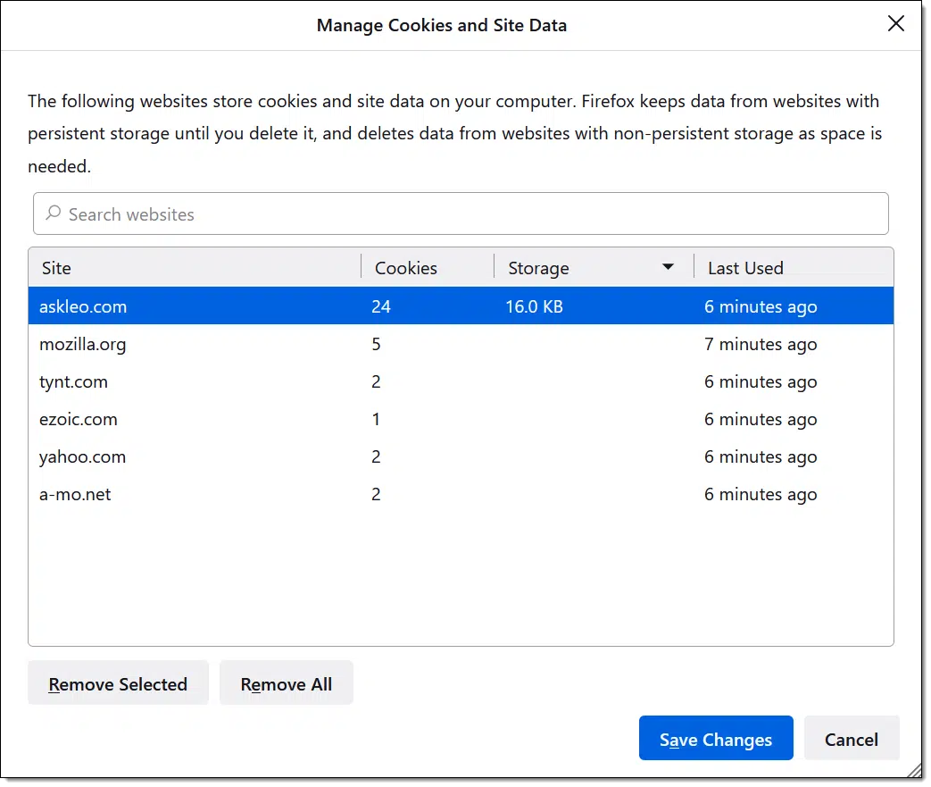Sort by the Cookies column header
The image size is (931, 787).
[428, 268]
